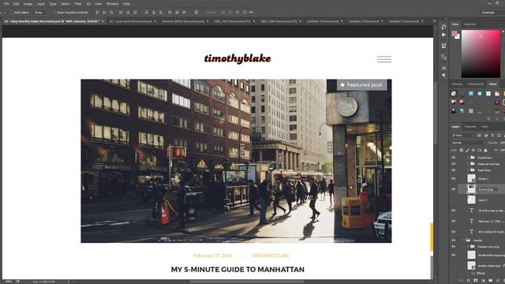Filter layers by type layers T icon

click(x=492, y=135)
